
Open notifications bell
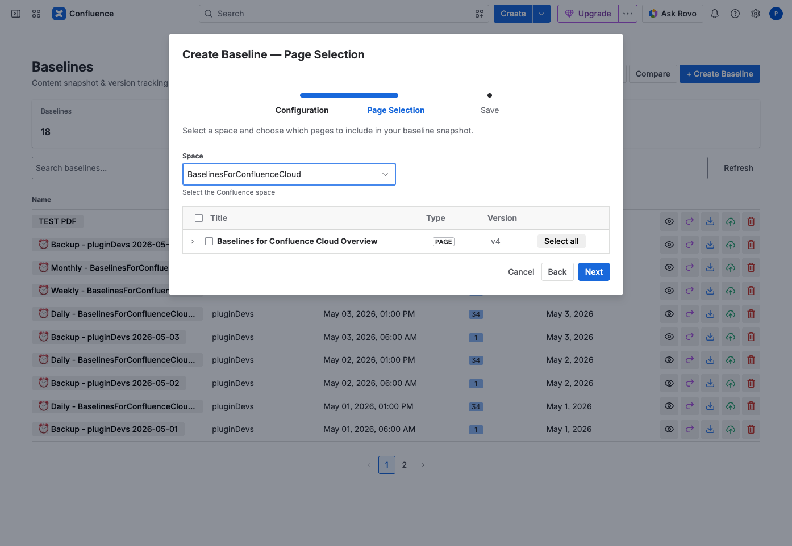715,14
